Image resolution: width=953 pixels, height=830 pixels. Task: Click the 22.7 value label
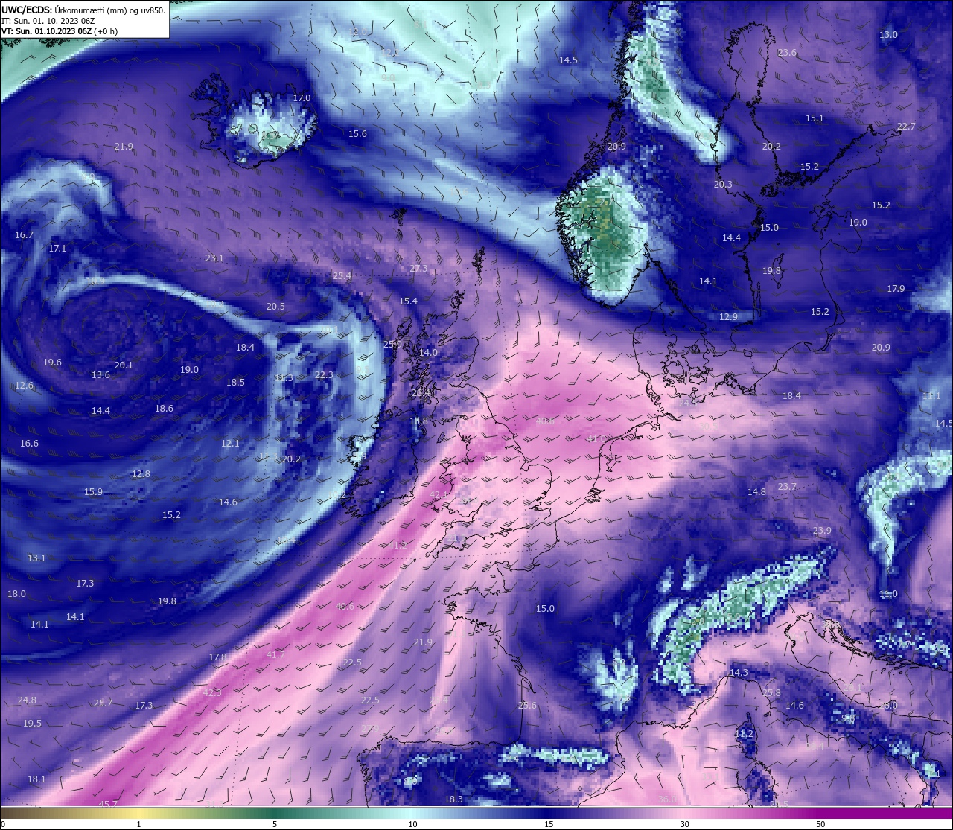pyautogui.click(x=906, y=127)
